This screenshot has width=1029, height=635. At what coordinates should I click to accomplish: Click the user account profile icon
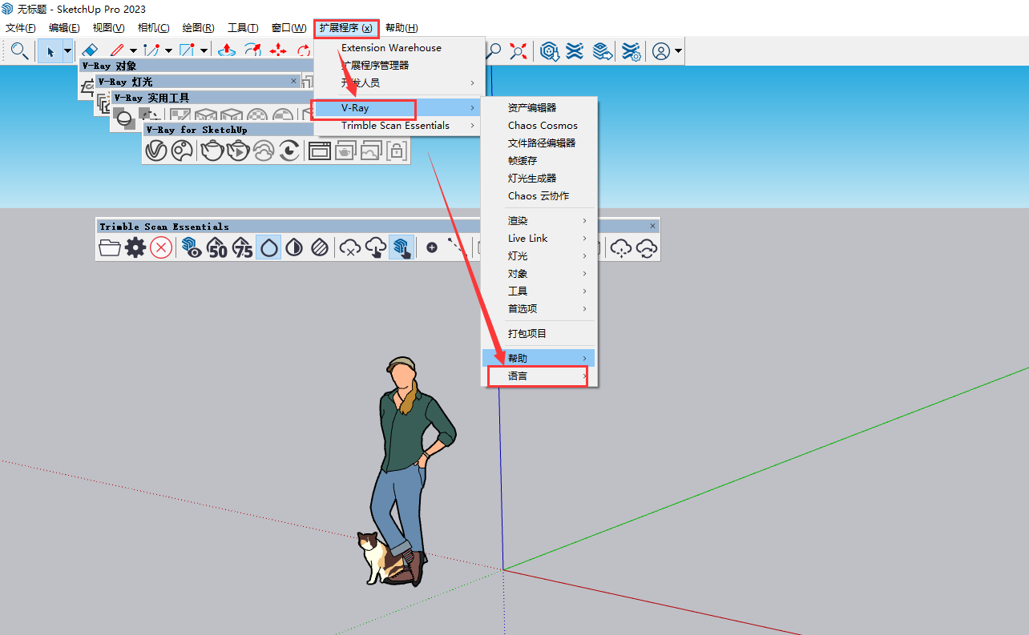pos(661,51)
